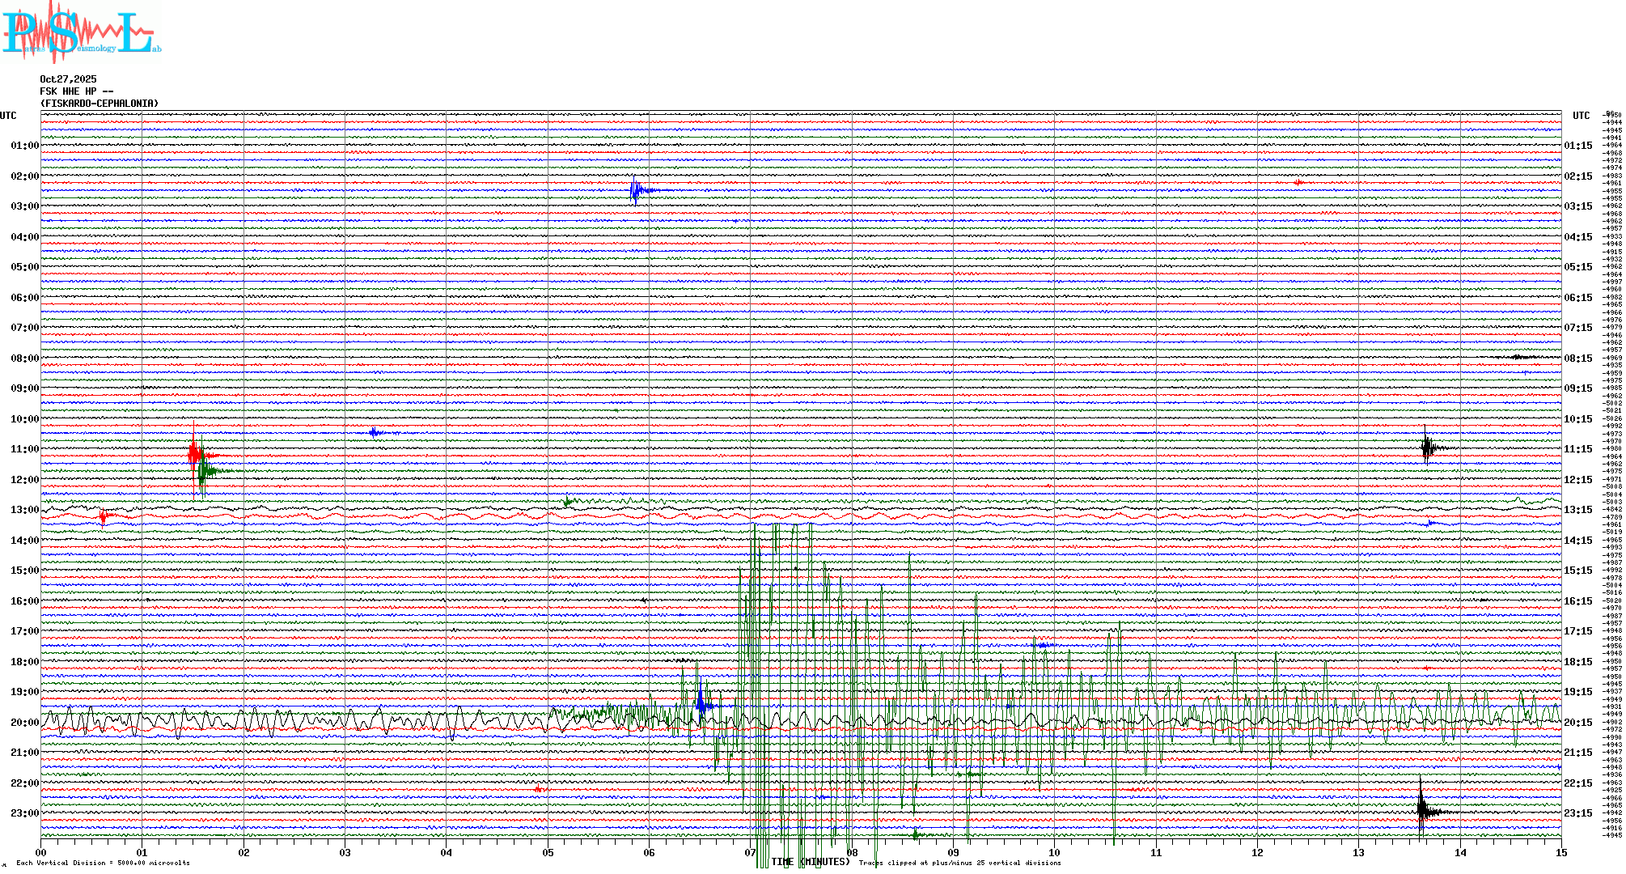1626x874 pixels.
Task: Click the FSK HHE HP station code text
Action: [x=76, y=91]
